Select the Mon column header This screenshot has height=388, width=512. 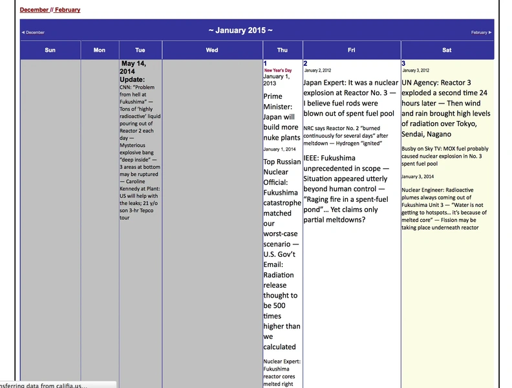(x=100, y=50)
